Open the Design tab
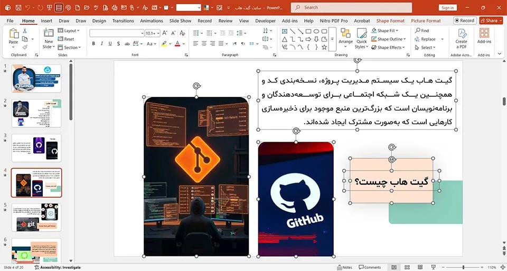507x271 pixels. click(99, 21)
